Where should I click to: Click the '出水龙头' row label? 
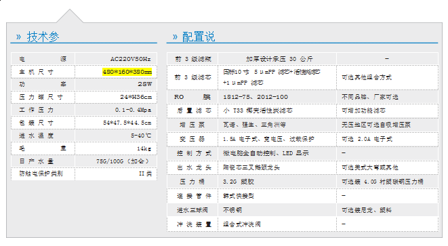point(194,167)
